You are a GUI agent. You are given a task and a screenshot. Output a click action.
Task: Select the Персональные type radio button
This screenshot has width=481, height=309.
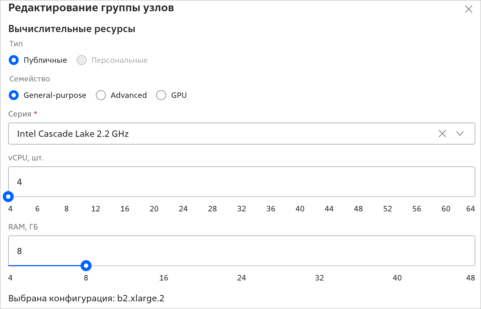(x=82, y=60)
